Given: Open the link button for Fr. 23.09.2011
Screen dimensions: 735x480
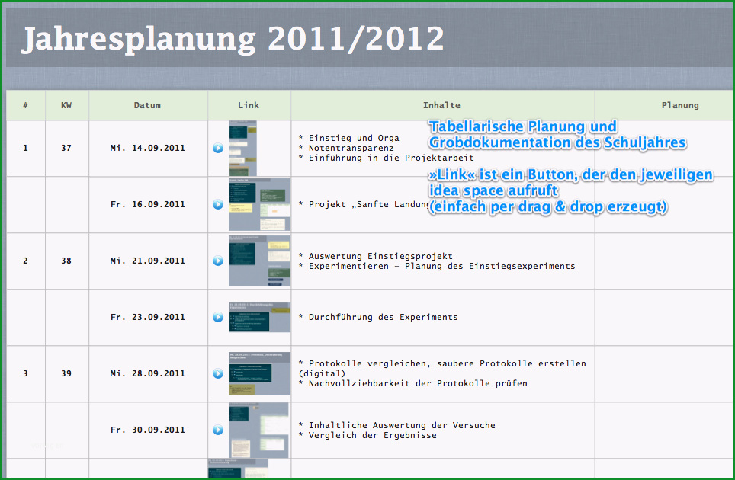Looking at the screenshot, I should coord(218,317).
